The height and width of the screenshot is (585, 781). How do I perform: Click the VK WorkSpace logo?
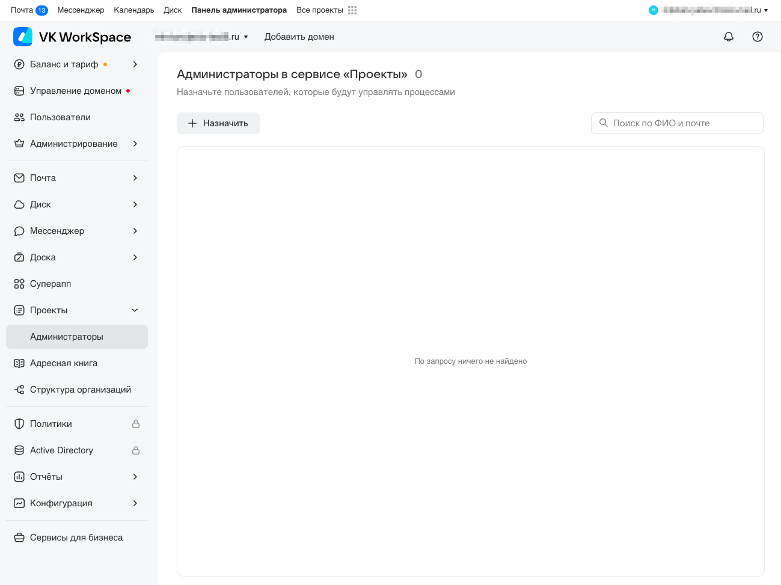pos(72,37)
